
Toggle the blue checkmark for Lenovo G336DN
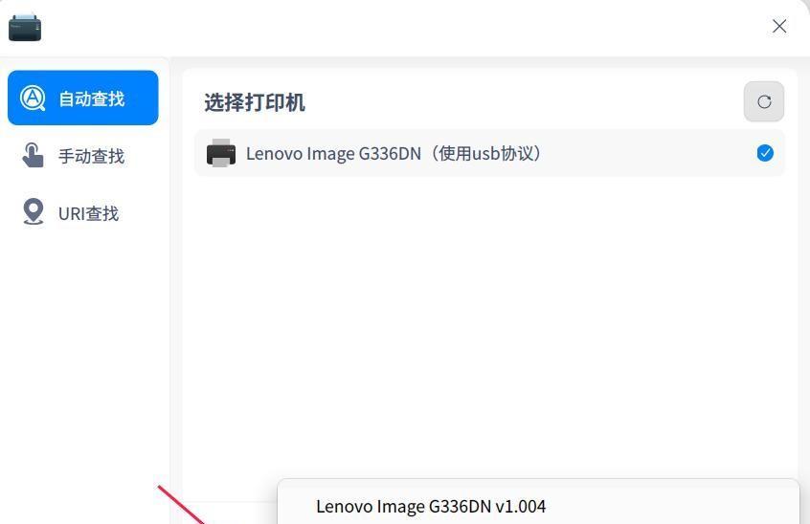point(765,153)
